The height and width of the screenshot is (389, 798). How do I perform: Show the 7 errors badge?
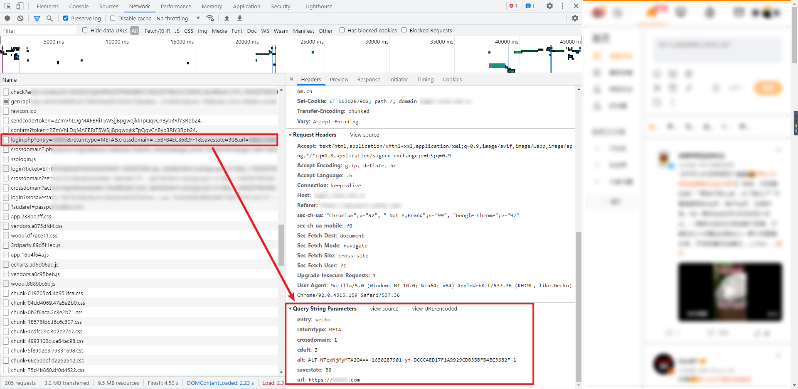[513, 6]
